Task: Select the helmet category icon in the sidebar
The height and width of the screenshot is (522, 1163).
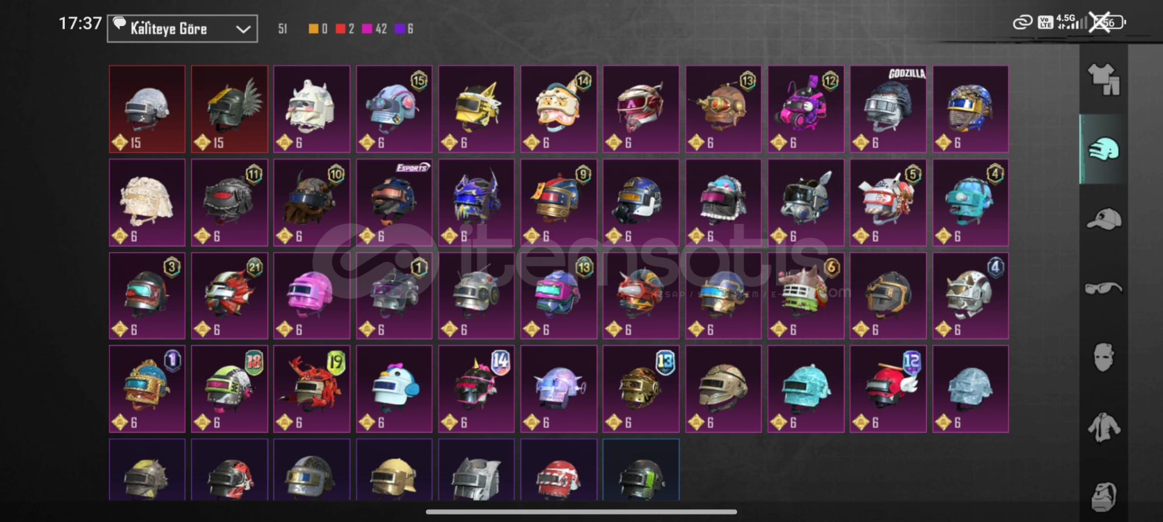Action: click(1104, 149)
